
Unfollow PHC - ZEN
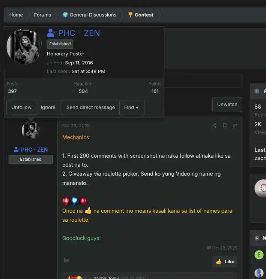pyautogui.click(x=21, y=107)
